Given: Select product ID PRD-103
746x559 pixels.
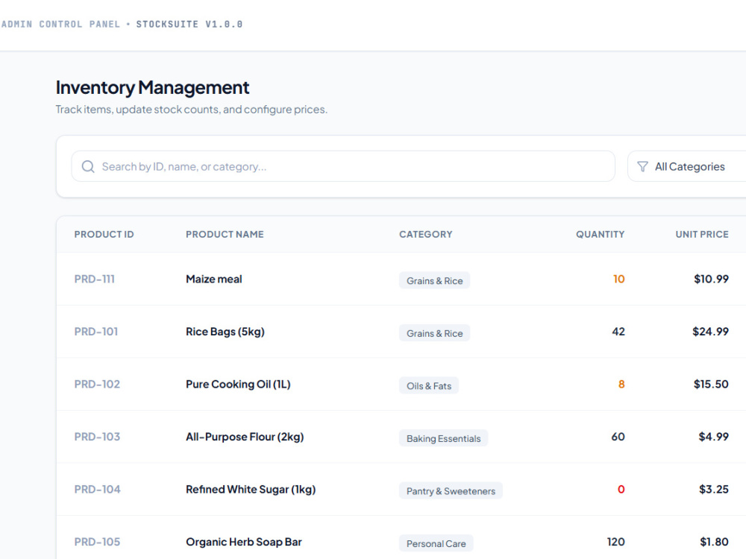Looking at the screenshot, I should pyautogui.click(x=97, y=437).
